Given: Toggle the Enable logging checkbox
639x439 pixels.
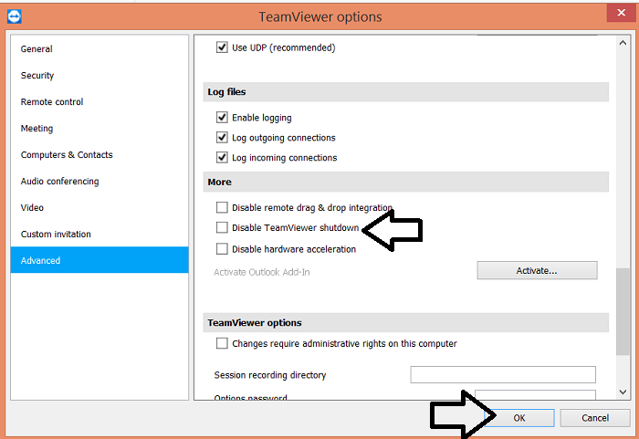Looking at the screenshot, I should [x=222, y=118].
